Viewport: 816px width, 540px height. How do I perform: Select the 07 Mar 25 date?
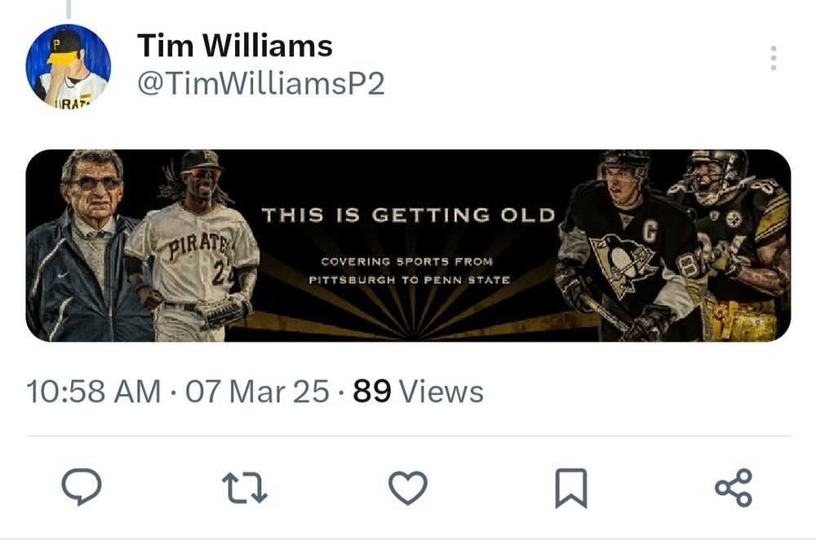click(x=257, y=392)
